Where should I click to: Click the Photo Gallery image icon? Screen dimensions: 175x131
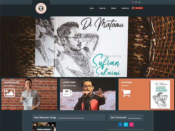point(10,93)
